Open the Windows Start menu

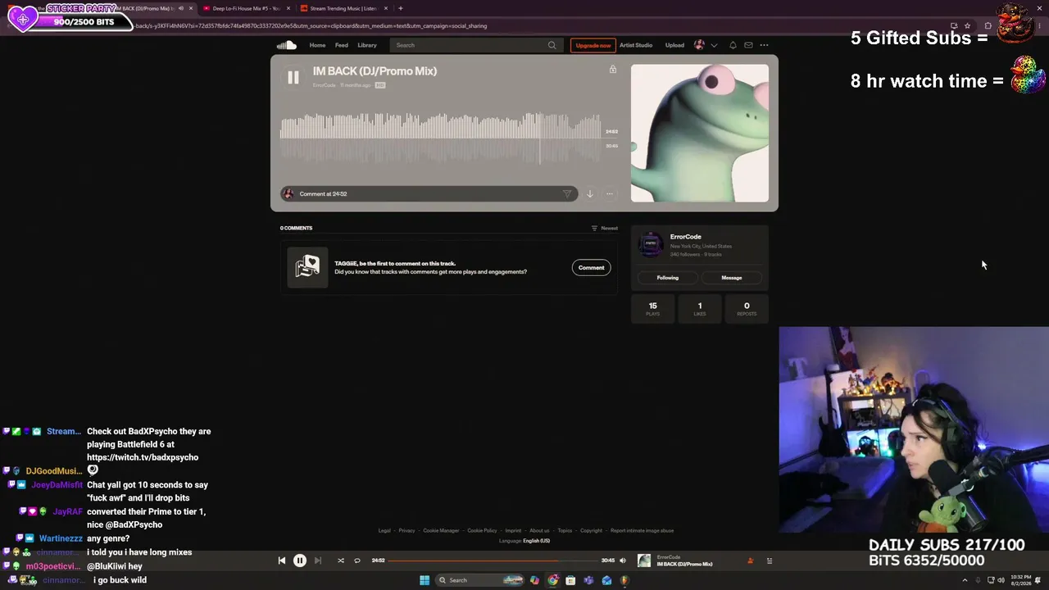(x=425, y=580)
